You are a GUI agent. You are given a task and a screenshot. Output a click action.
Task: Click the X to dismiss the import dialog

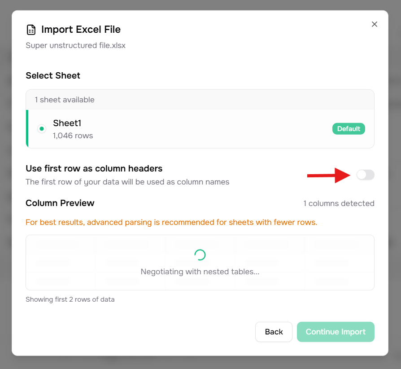coord(375,24)
